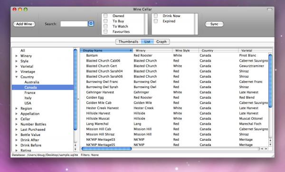Image resolution: width=285 pixels, height=172 pixels.
Task: Expand the Number Bottles node
Action: (16, 124)
